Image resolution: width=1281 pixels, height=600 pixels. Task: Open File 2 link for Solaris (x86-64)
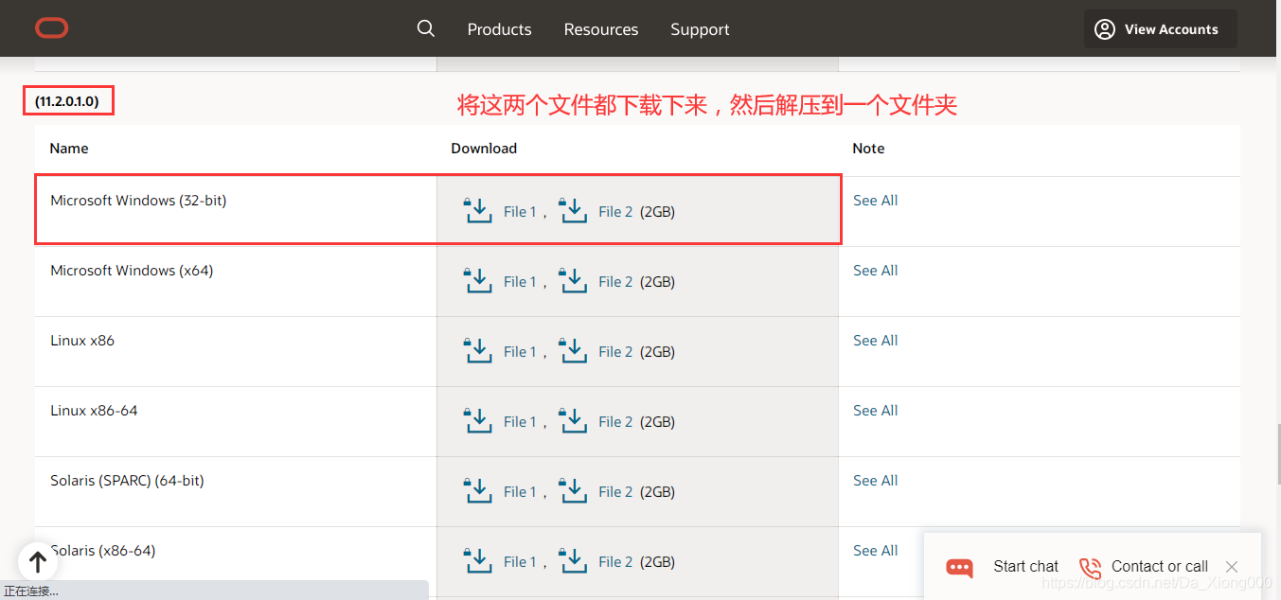coord(615,562)
